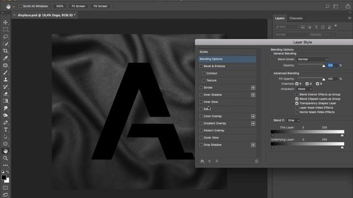Select the Pen tool
The image size is (353, 198).
(6, 123)
